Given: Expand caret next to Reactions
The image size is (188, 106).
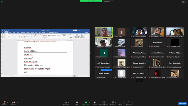Looking at the screenshot, I should point(115,102).
